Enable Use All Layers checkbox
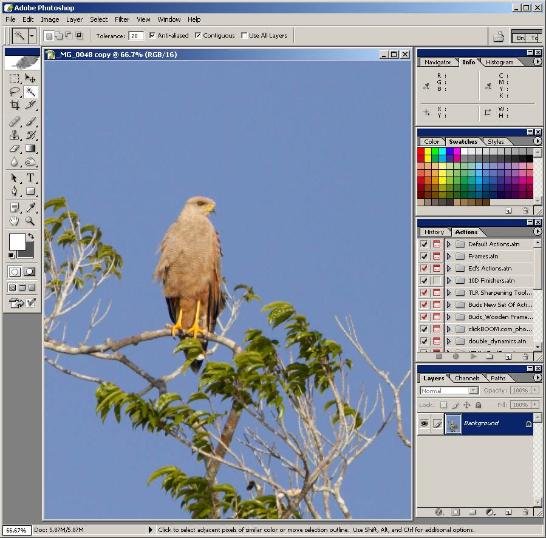The height and width of the screenshot is (538, 546). (x=244, y=35)
